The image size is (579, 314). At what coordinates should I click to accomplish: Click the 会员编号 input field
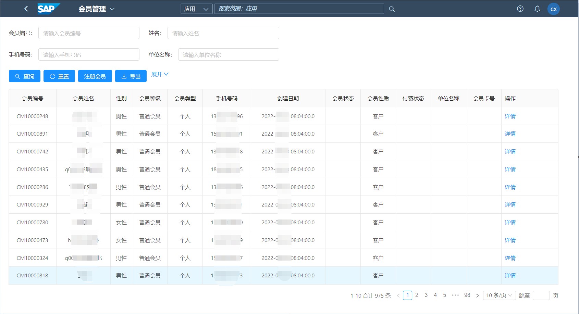pyautogui.click(x=89, y=33)
